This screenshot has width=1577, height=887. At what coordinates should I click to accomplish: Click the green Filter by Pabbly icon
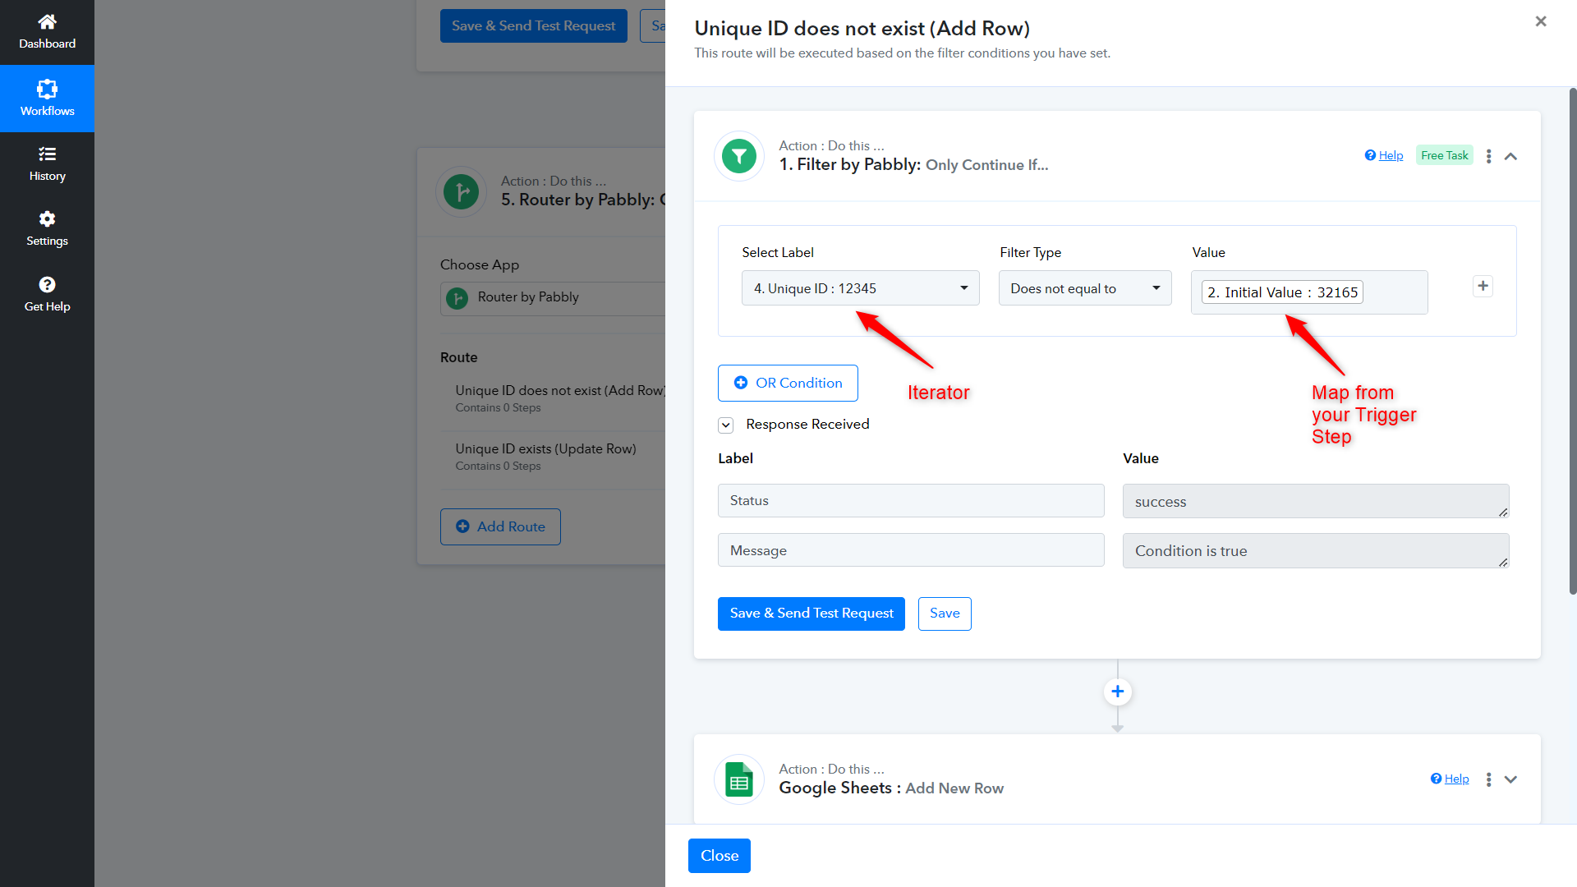point(739,156)
